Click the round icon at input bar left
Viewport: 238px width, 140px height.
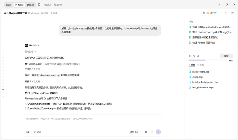(x=28, y=132)
